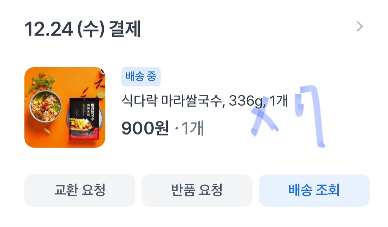Open the 마라쌀국수 product thumbnail
This screenshot has height=227, width=388.
pos(65,107)
